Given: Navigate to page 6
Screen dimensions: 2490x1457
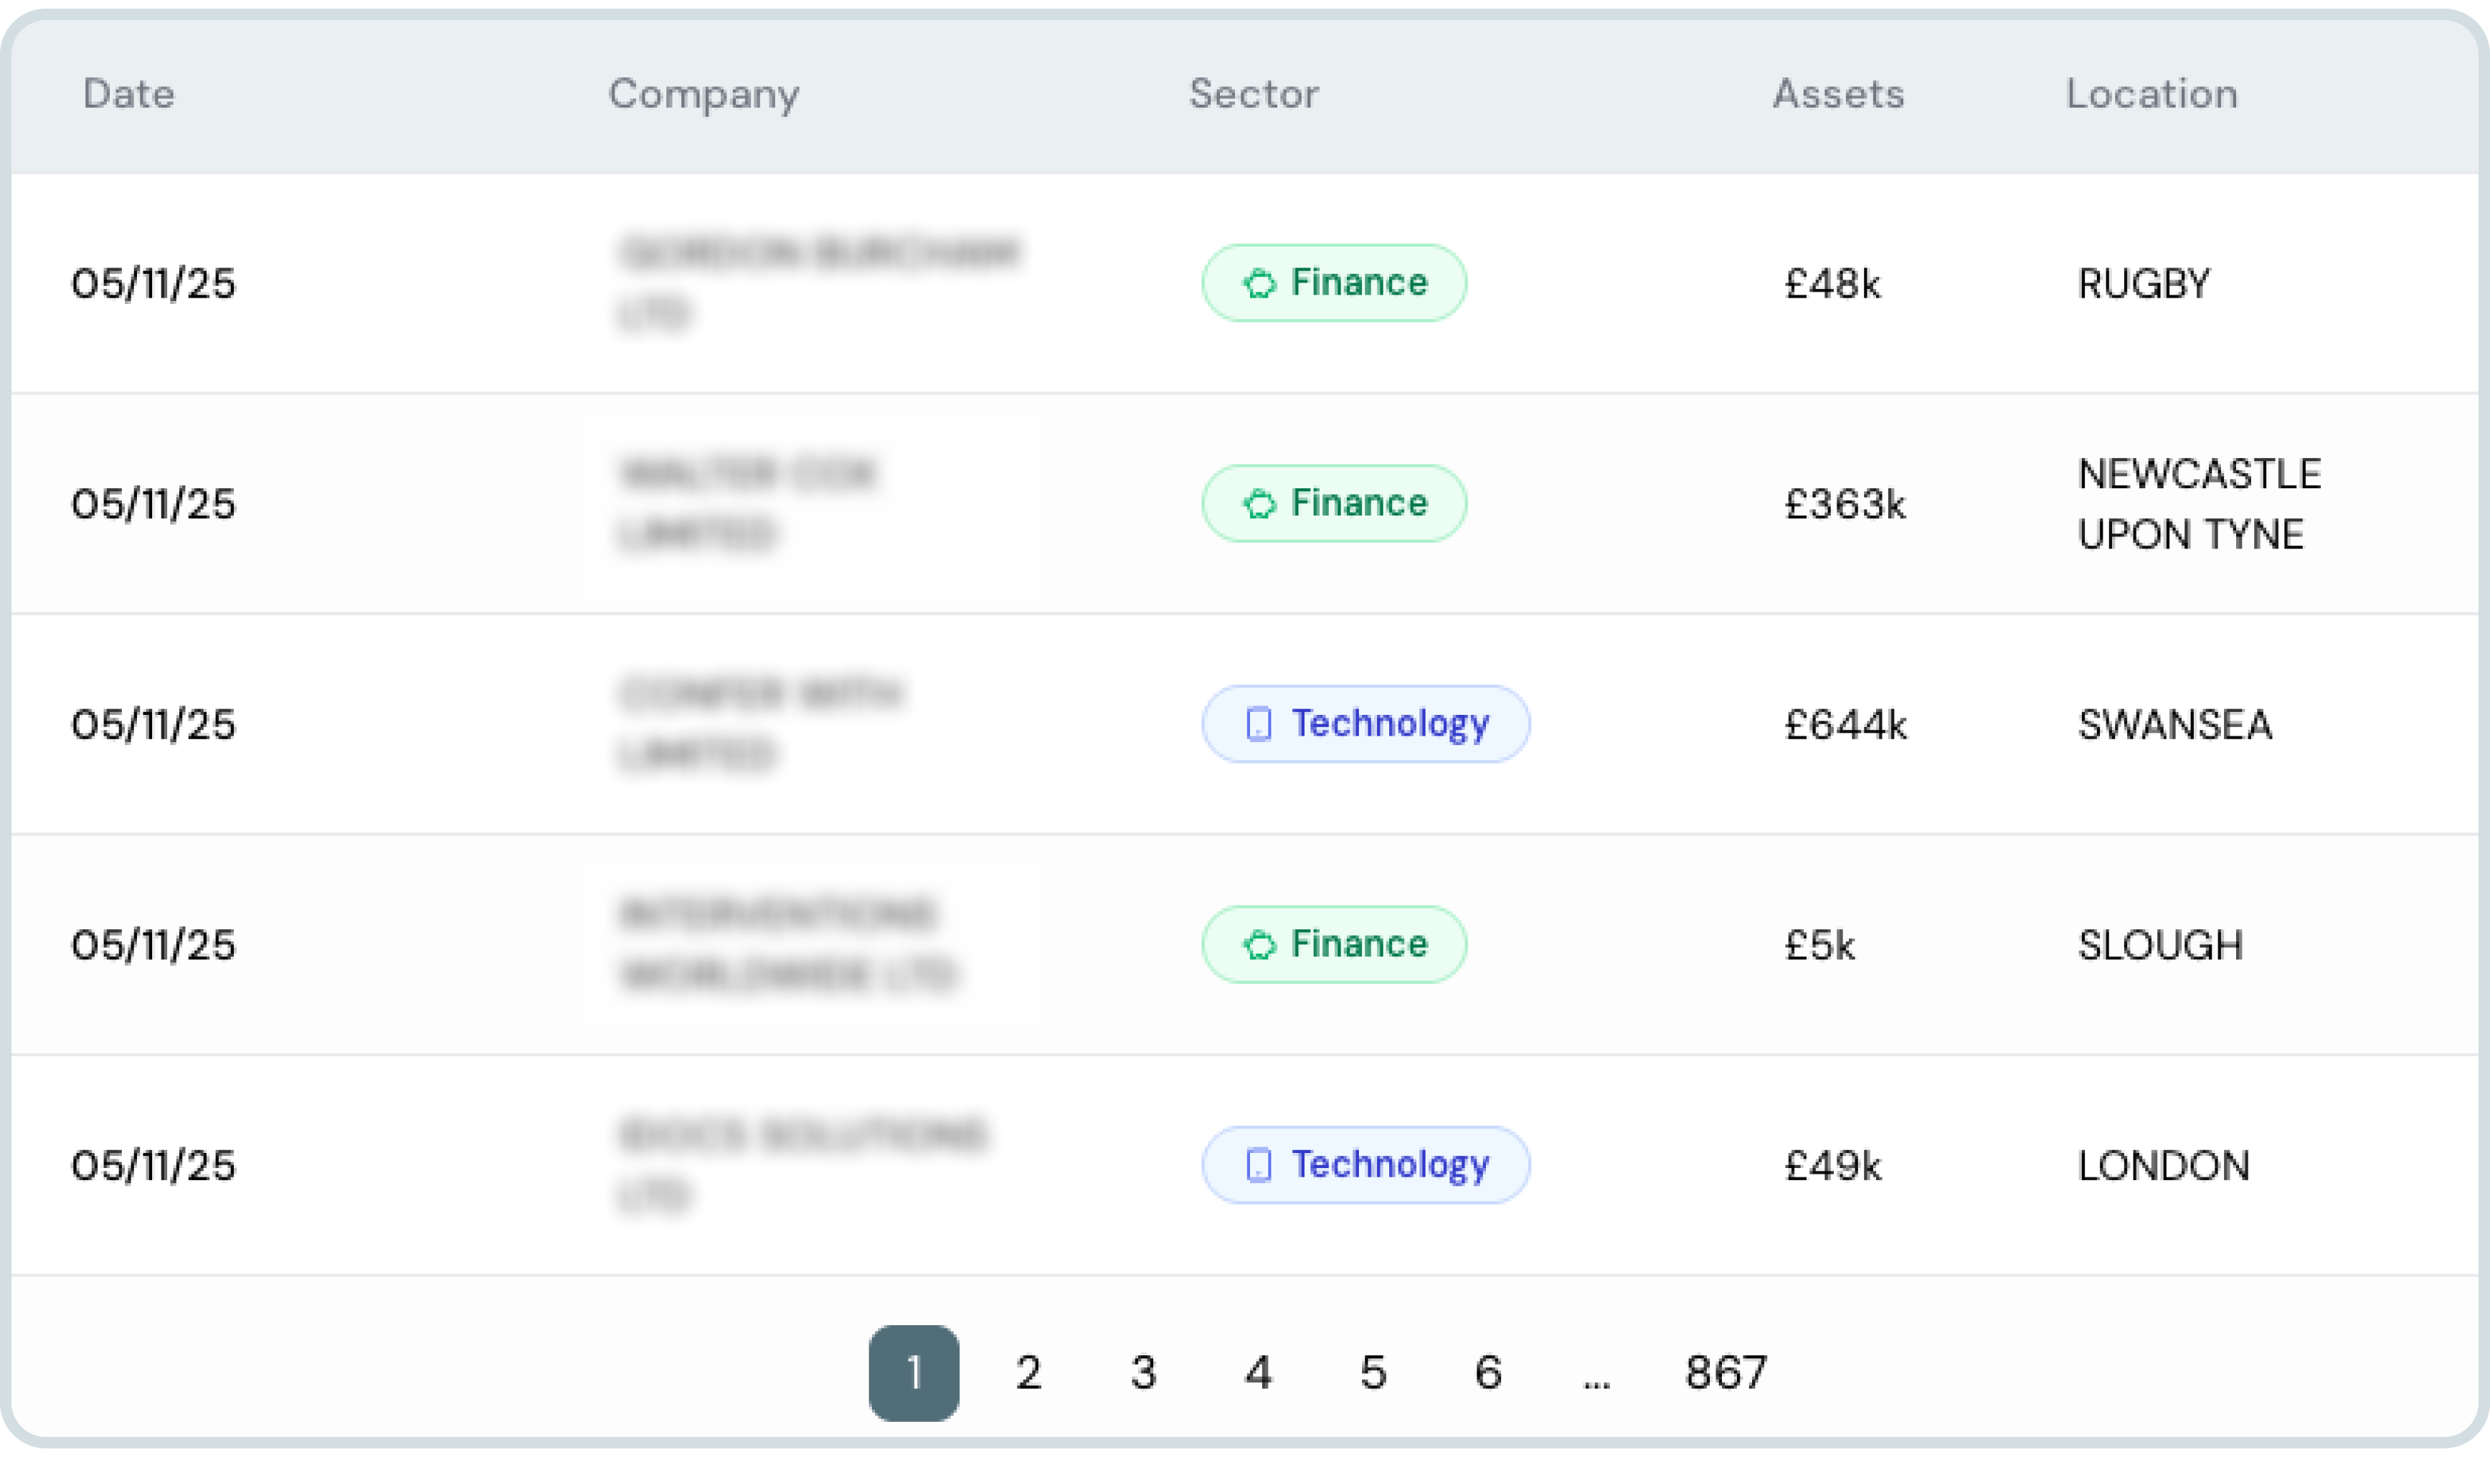Looking at the screenshot, I should (x=1488, y=1372).
